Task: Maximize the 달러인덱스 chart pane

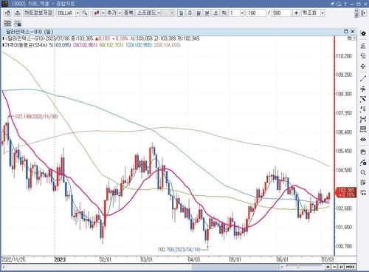Action: 346,32
